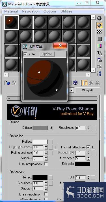Toggle the checkered Background icon
Screen dimensions: 106x202
[x=99, y=32]
